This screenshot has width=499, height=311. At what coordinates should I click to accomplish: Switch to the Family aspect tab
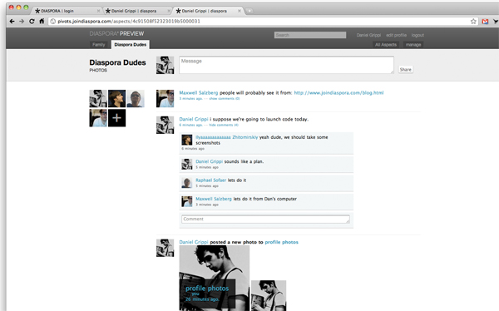coord(99,45)
